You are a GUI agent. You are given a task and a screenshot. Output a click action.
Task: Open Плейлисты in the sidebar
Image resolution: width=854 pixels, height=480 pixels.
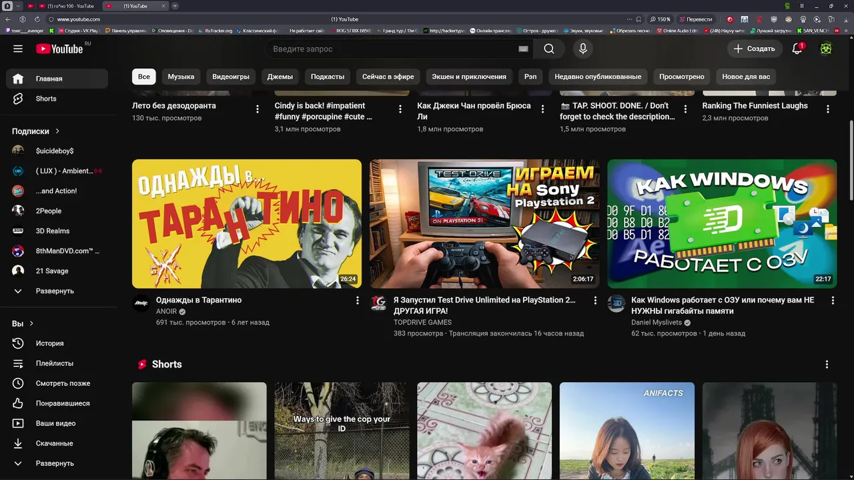tap(57, 363)
